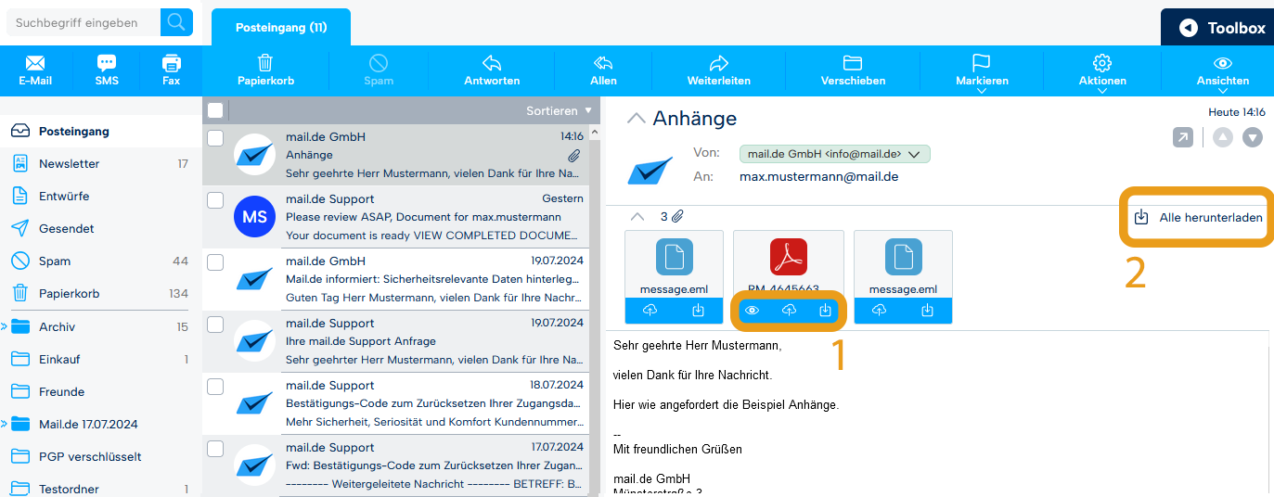Image resolution: width=1274 pixels, height=497 pixels.
Task: Click the paperclip on the Anhänge email row
Action: click(575, 155)
